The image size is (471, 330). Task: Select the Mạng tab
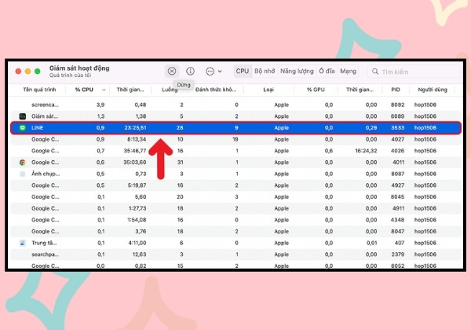tap(348, 71)
